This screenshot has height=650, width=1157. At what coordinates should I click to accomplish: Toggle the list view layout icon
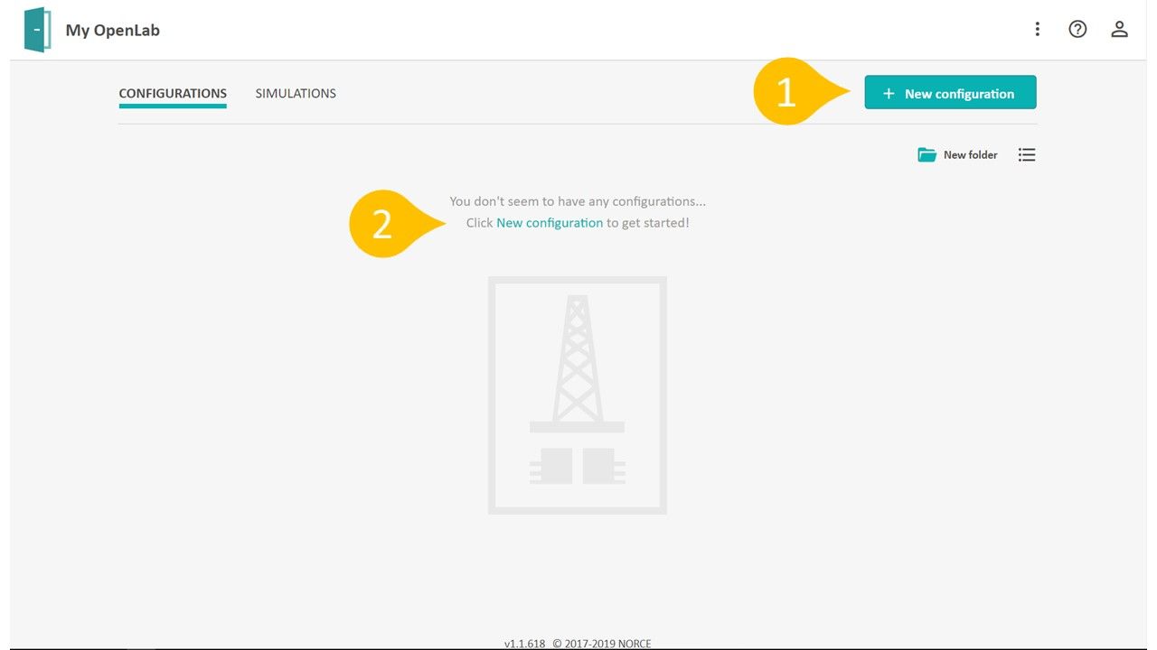pyautogui.click(x=1026, y=155)
